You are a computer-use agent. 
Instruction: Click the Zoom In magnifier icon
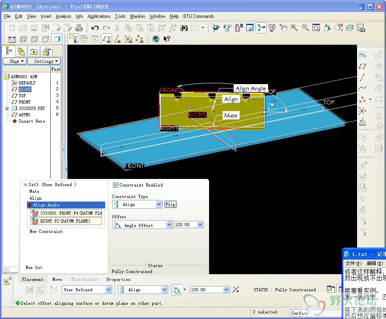coord(294,28)
